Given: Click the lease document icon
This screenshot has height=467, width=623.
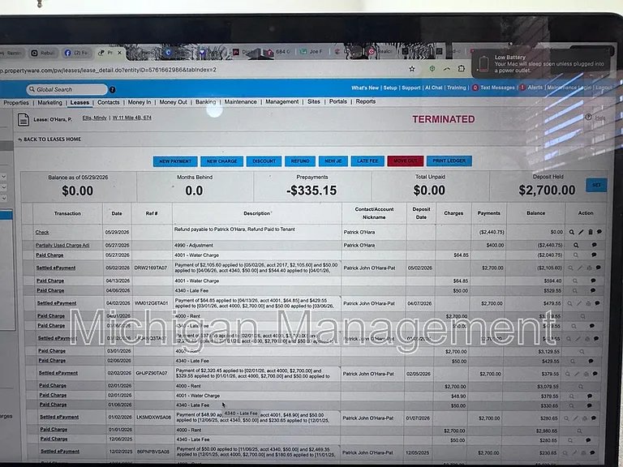Looking at the screenshot, I should pyautogui.click(x=24, y=119).
